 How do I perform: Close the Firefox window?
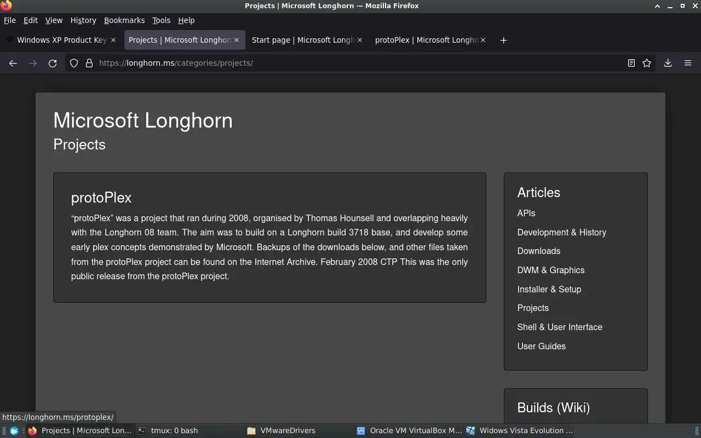[695, 6]
